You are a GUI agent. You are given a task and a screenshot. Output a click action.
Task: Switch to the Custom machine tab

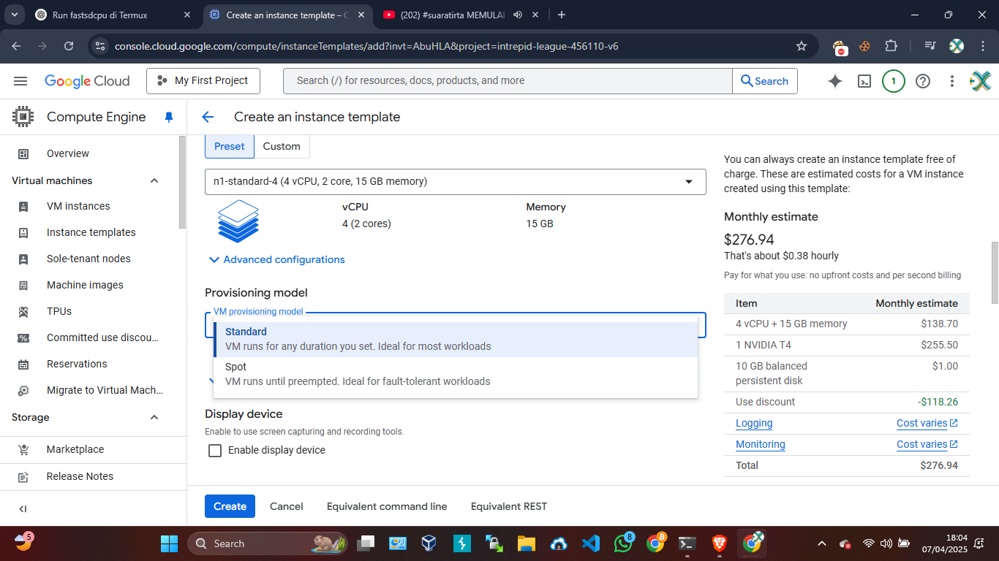(282, 146)
